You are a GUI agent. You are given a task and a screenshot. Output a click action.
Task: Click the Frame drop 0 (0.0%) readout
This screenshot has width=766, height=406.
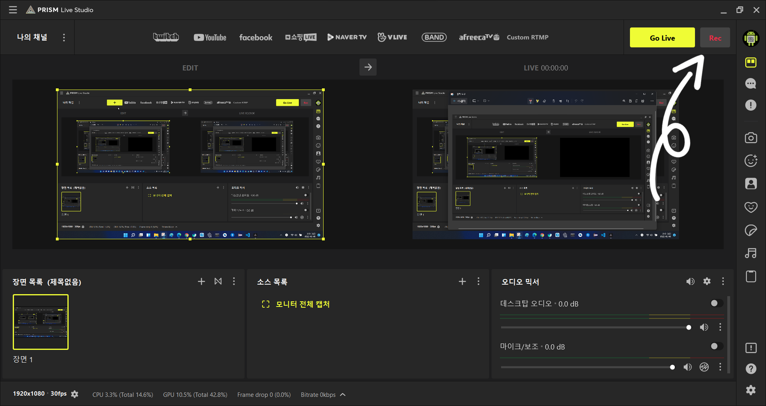click(264, 394)
